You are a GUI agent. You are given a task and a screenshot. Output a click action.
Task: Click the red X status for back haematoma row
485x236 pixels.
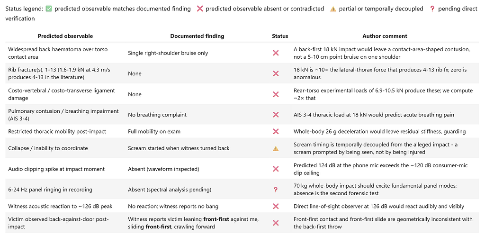tap(276, 53)
